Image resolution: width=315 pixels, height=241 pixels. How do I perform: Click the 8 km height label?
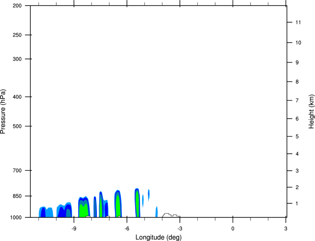(x=297, y=82)
